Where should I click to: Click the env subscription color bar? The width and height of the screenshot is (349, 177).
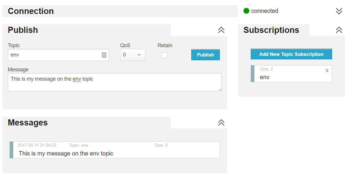[252, 74]
